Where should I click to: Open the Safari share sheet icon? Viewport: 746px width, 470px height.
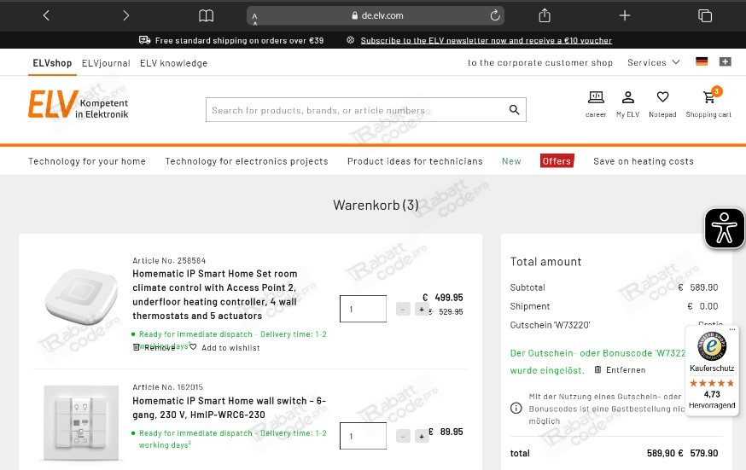(x=545, y=15)
